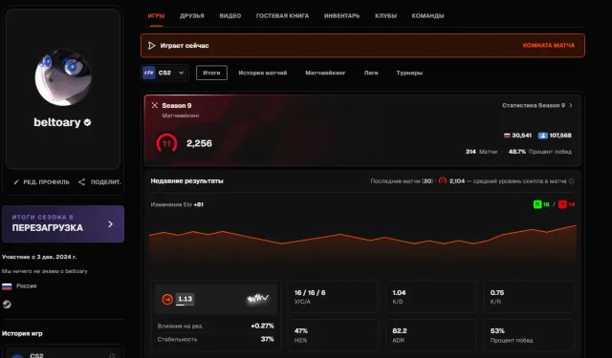
Task: Click the 0.75 K/R stat
Action: pos(529,297)
